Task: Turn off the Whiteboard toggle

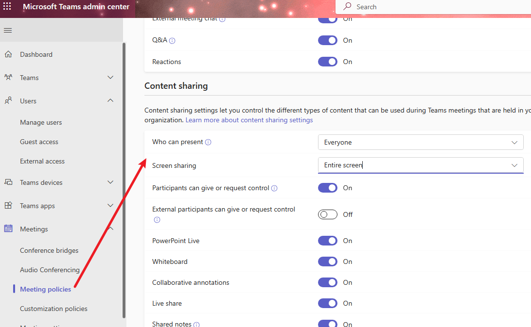Action: point(327,262)
